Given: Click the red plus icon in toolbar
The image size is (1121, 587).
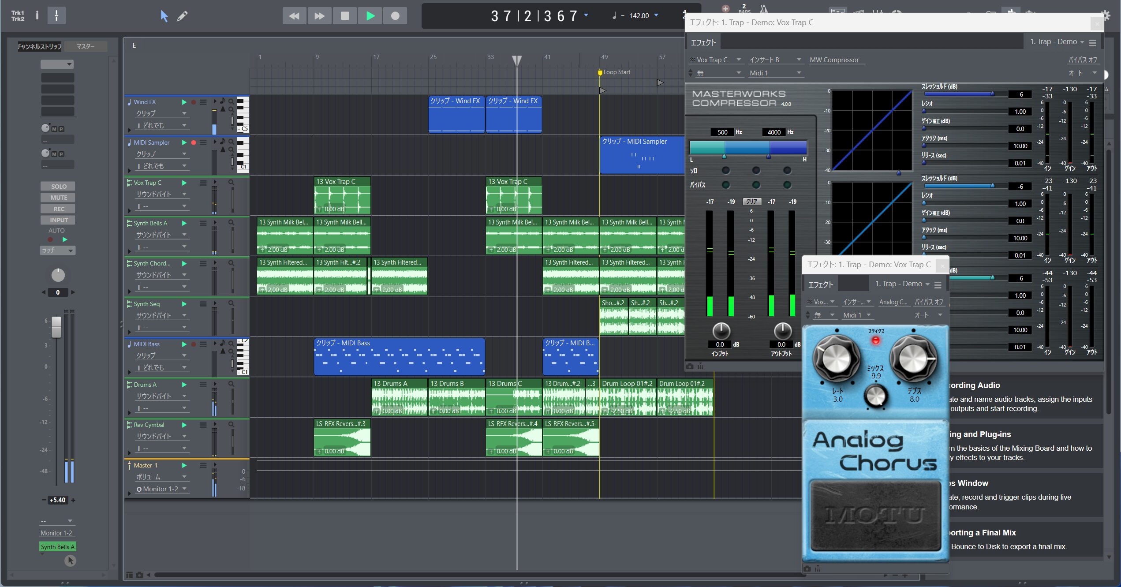Looking at the screenshot, I should 725,8.
